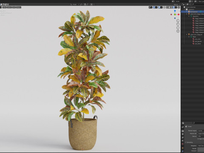Viewport: 204px width, 153px height.
Task: Switch to wireframe viewport shading
Action: coord(167,7)
